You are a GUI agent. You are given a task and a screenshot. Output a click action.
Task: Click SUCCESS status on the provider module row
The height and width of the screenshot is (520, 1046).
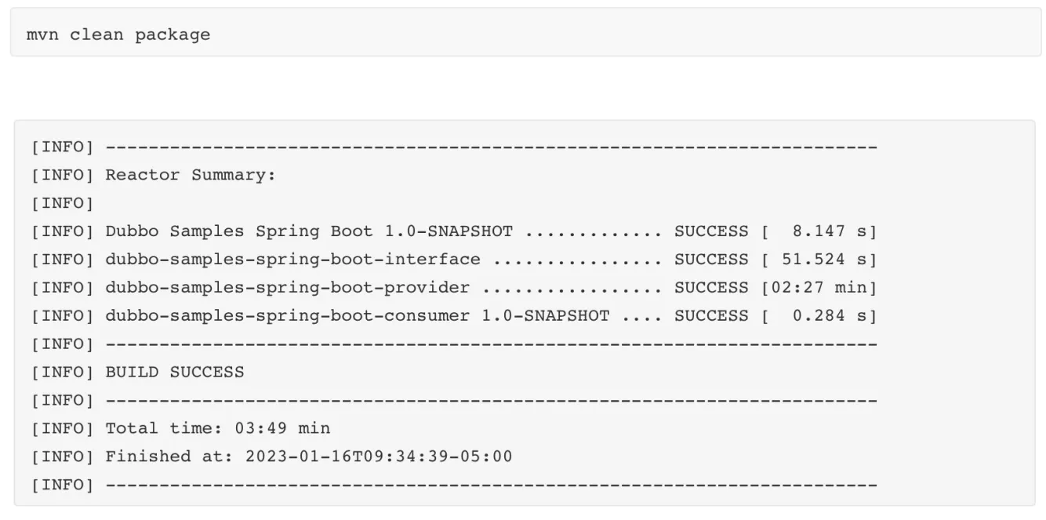[711, 288]
